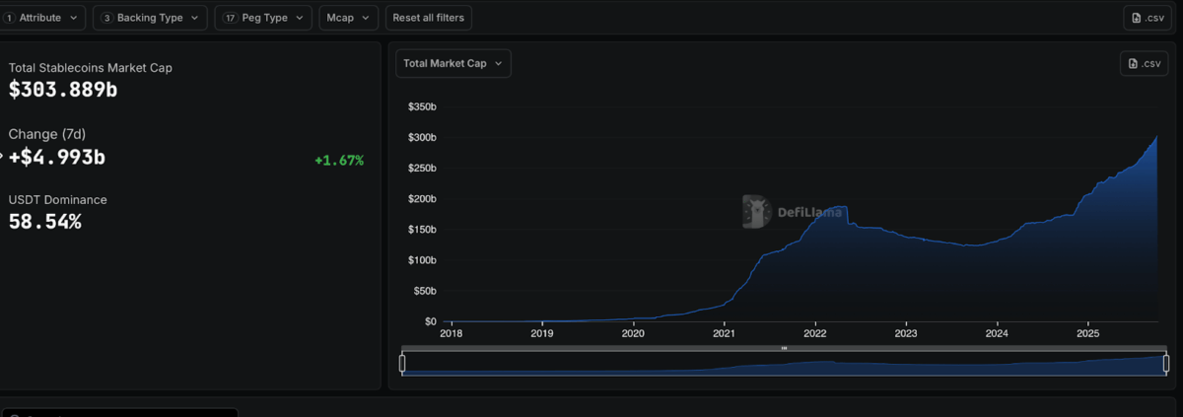Click the right handle of the time range slider

pyautogui.click(x=1165, y=364)
